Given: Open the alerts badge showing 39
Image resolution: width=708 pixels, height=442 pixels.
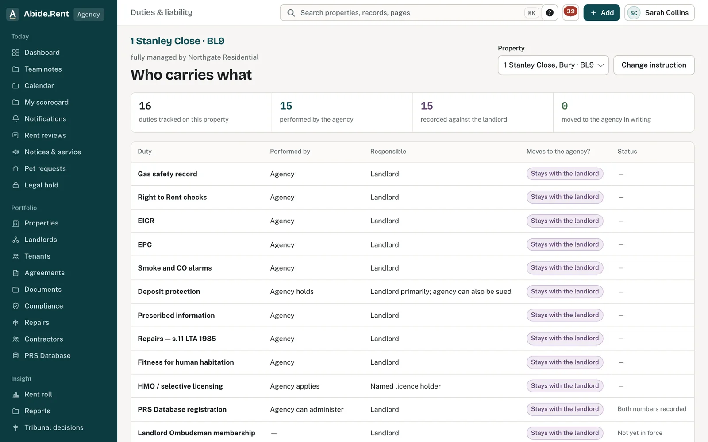Looking at the screenshot, I should coord(570,12).
